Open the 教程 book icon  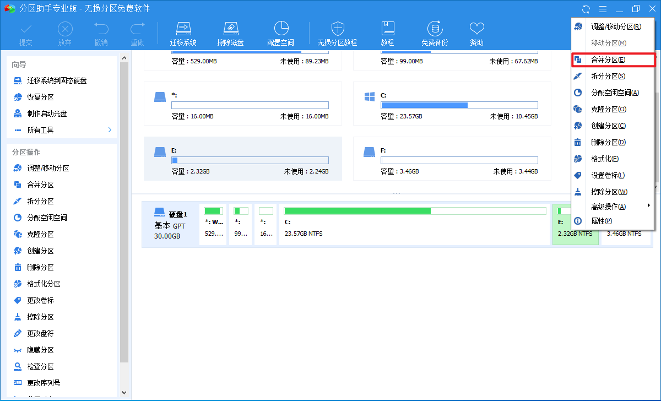[387, 34]
